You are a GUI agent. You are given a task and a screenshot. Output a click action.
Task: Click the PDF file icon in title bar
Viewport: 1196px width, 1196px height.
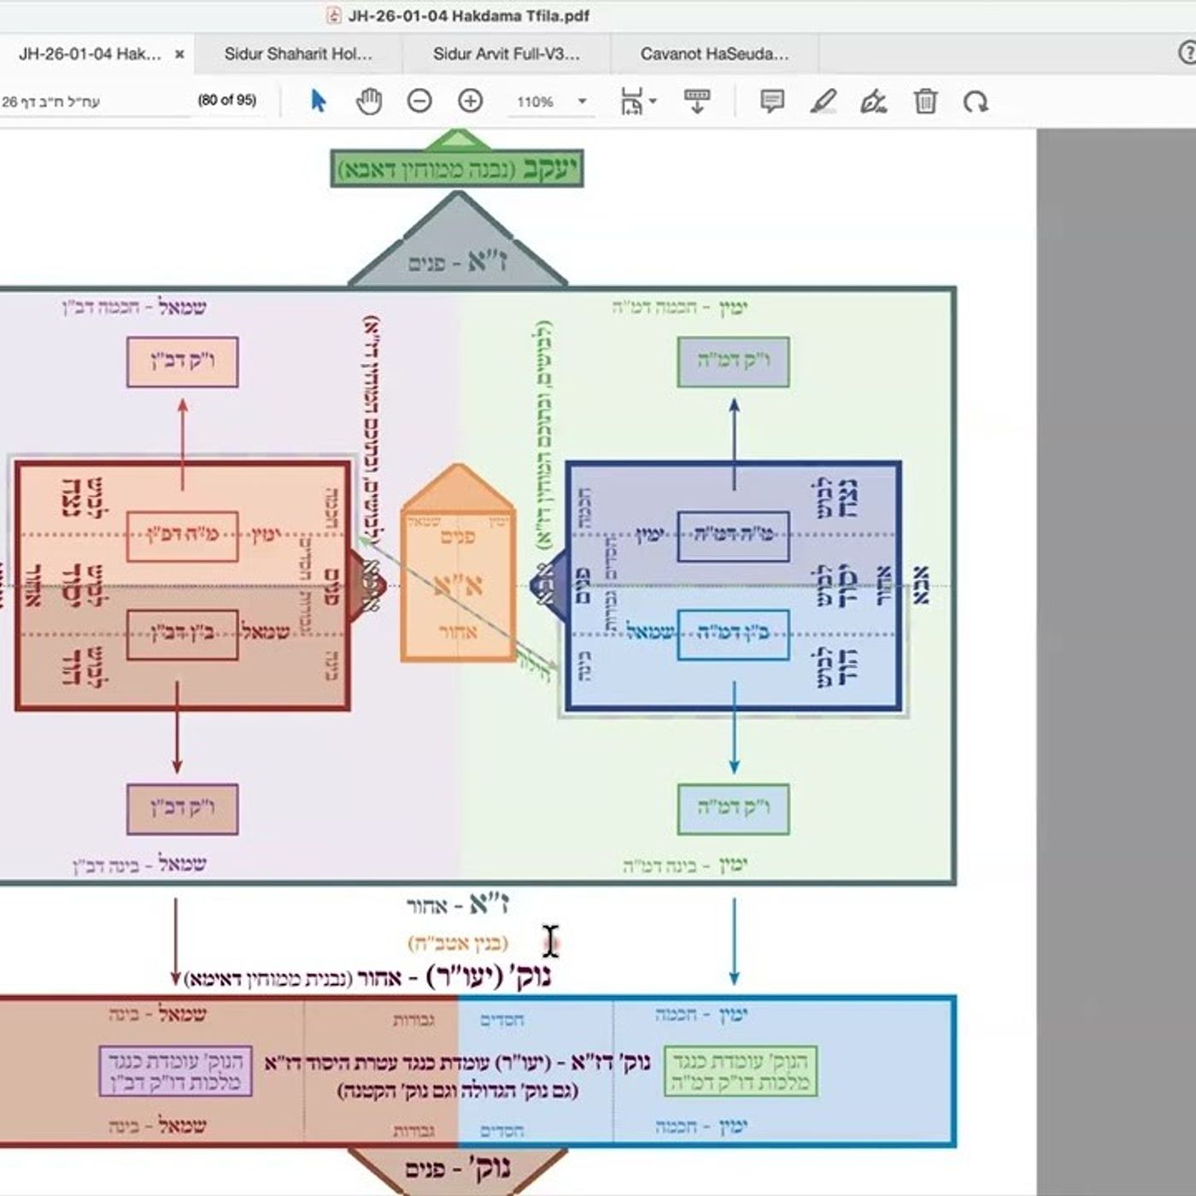[x=334, y=15]
